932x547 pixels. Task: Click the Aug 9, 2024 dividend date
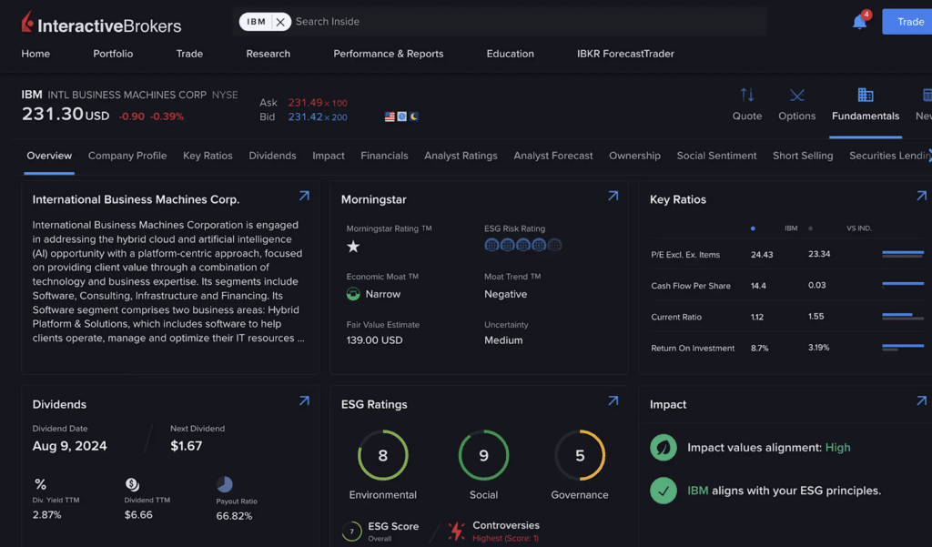69,446
